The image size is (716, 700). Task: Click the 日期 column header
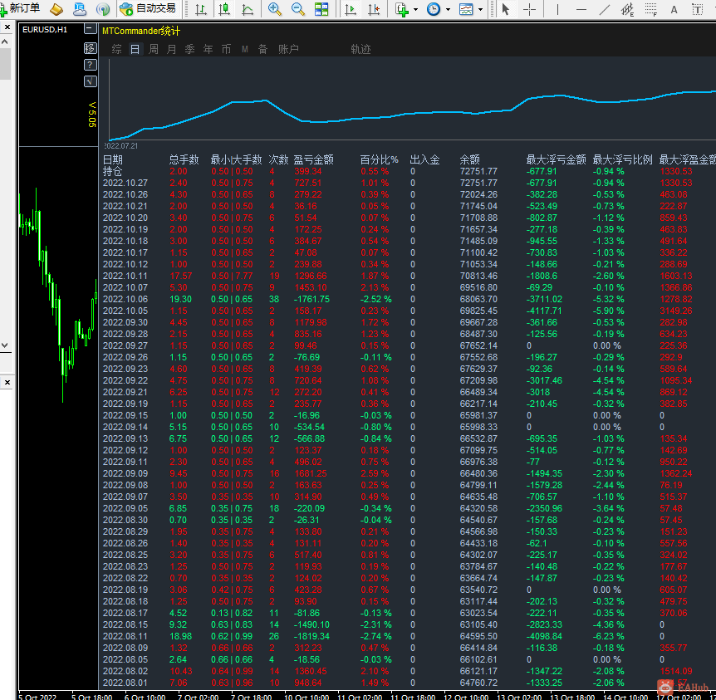pyautogui.click(x=112, y=159)
